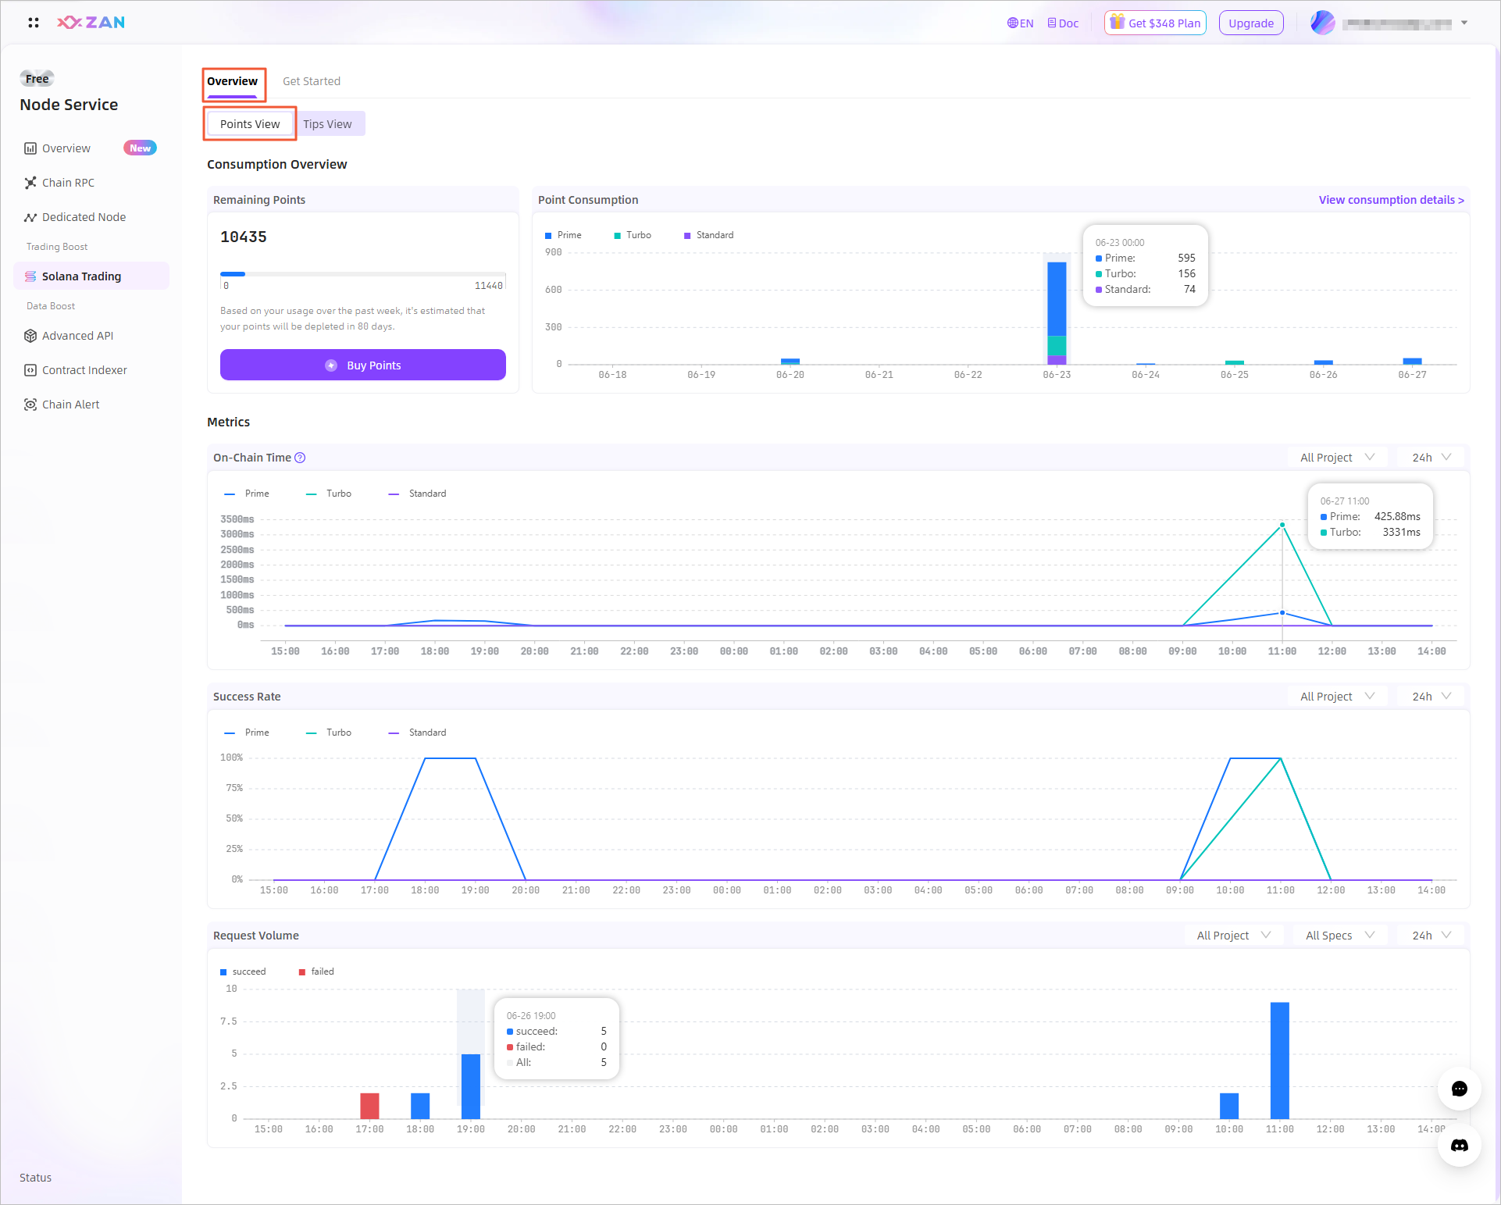The image size is (1501, 1205).
Task: Select the Points View tab
Action: tap(250, 124)
